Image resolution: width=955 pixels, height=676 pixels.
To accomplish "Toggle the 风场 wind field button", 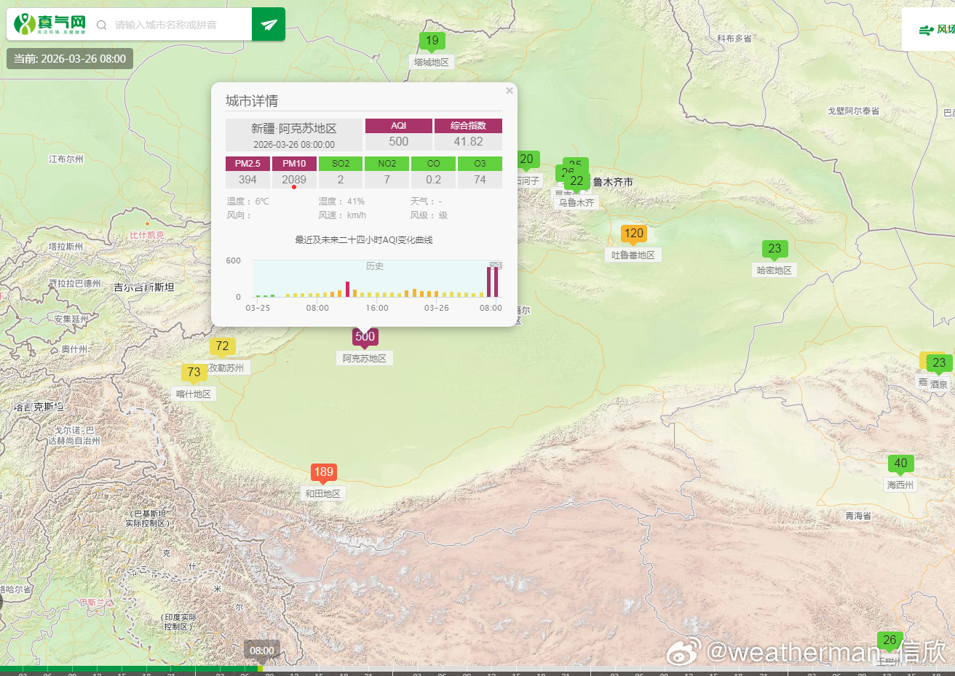I will (936, 30).
